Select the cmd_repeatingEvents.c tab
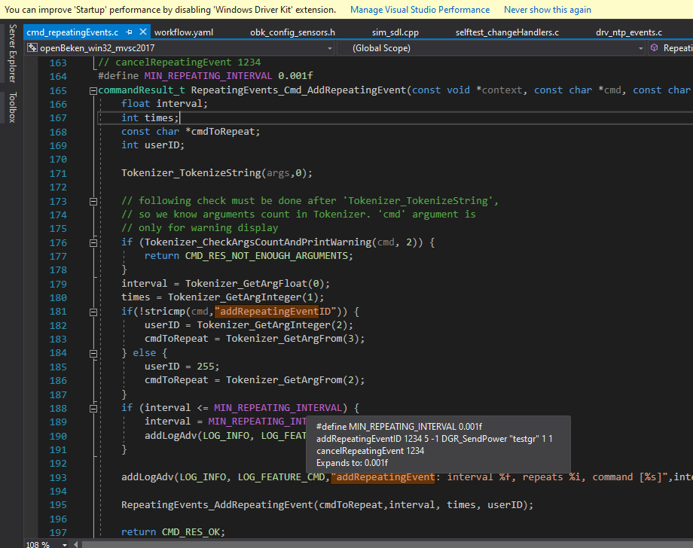This screenshot has width=693, height=548. pos(72,32)
